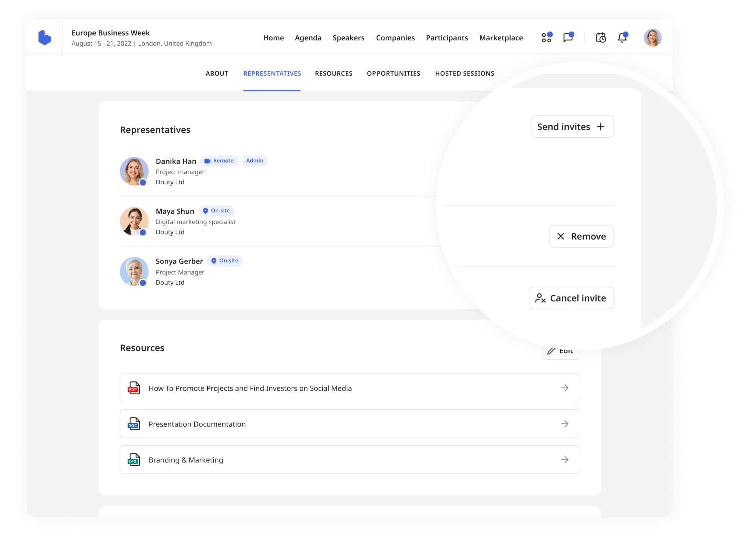The width and height of the screenshot is (751, 536).
Task: Click the pencil Edit icon in Resources
Action: tap(551, 351)
